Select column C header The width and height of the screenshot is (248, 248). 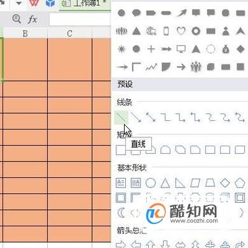(x=69, y=34)
